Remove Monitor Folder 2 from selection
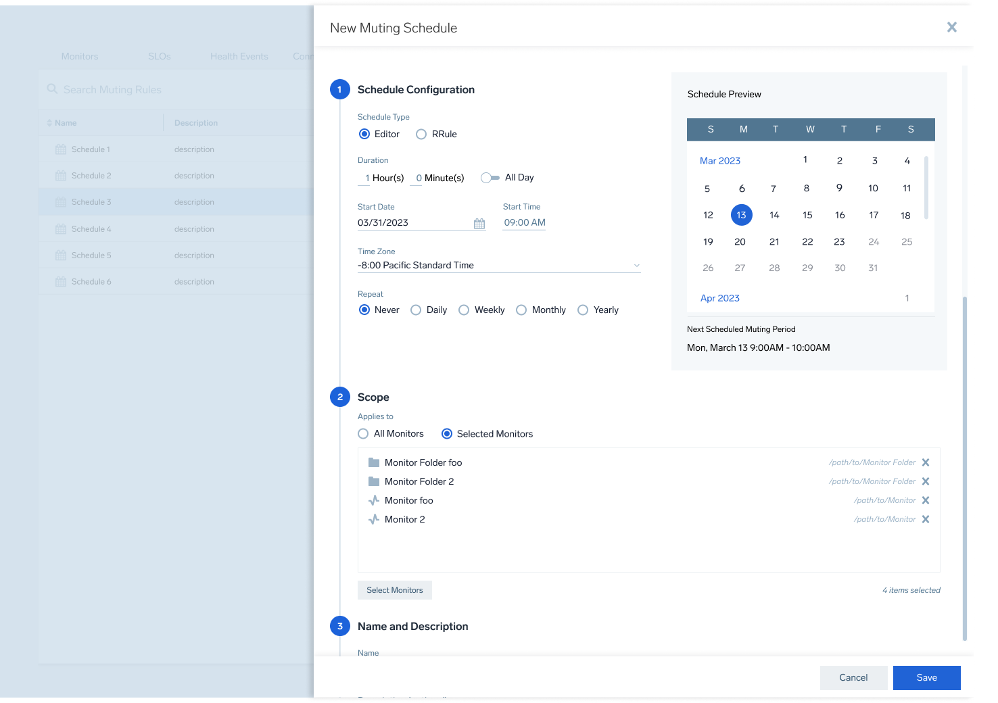The width and height of the screenshot is (998, 703). tap(926, 481)
